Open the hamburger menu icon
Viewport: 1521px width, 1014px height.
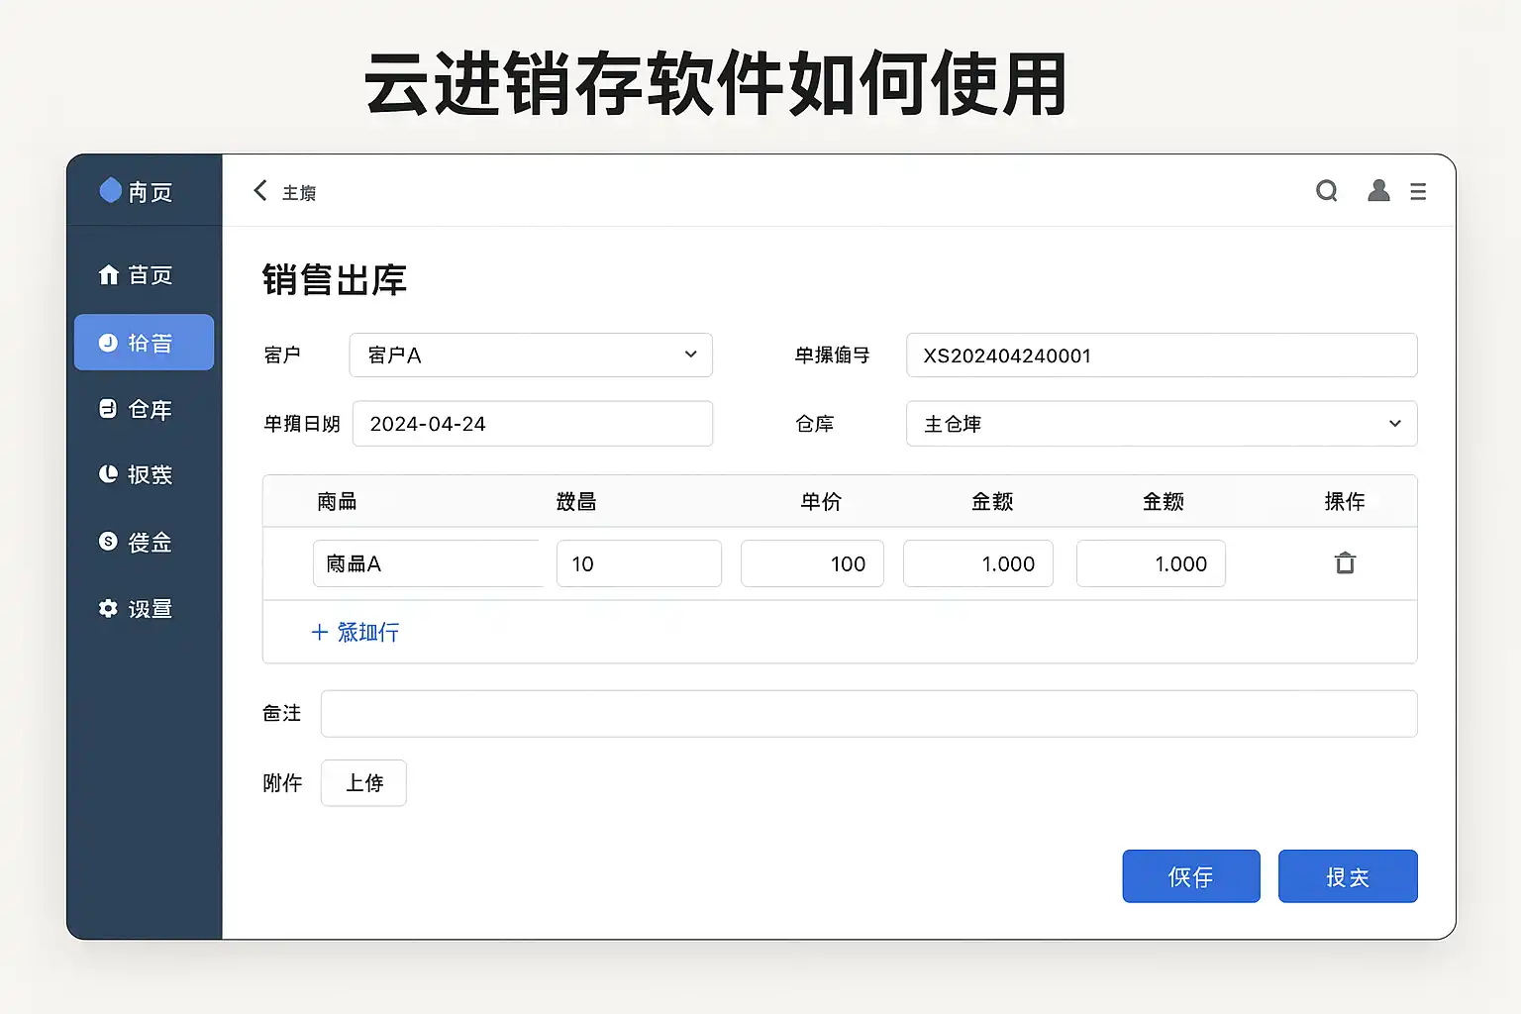[1418, 191]
